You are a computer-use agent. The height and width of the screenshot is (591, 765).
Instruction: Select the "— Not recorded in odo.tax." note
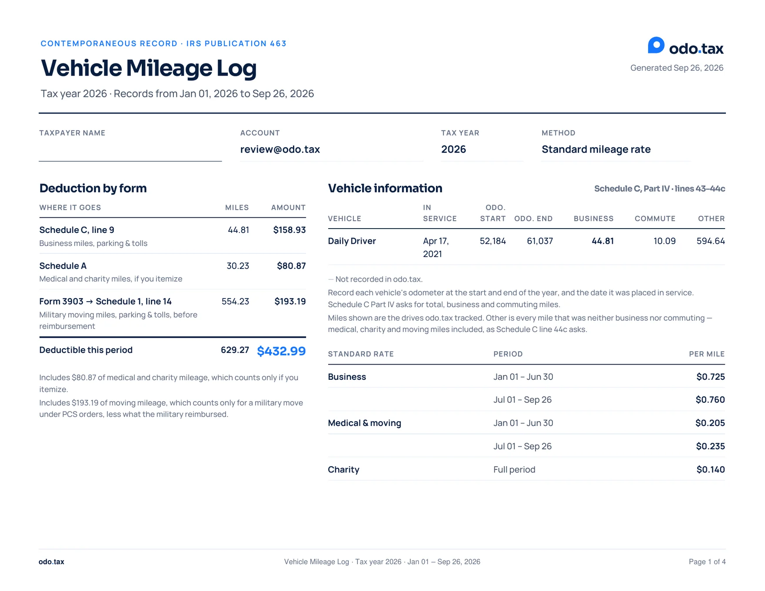coord(376,279)
